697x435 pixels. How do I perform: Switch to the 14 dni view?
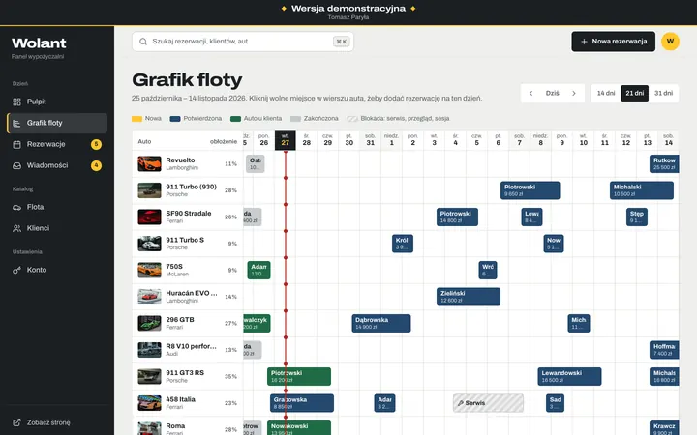tap(606, 93)
